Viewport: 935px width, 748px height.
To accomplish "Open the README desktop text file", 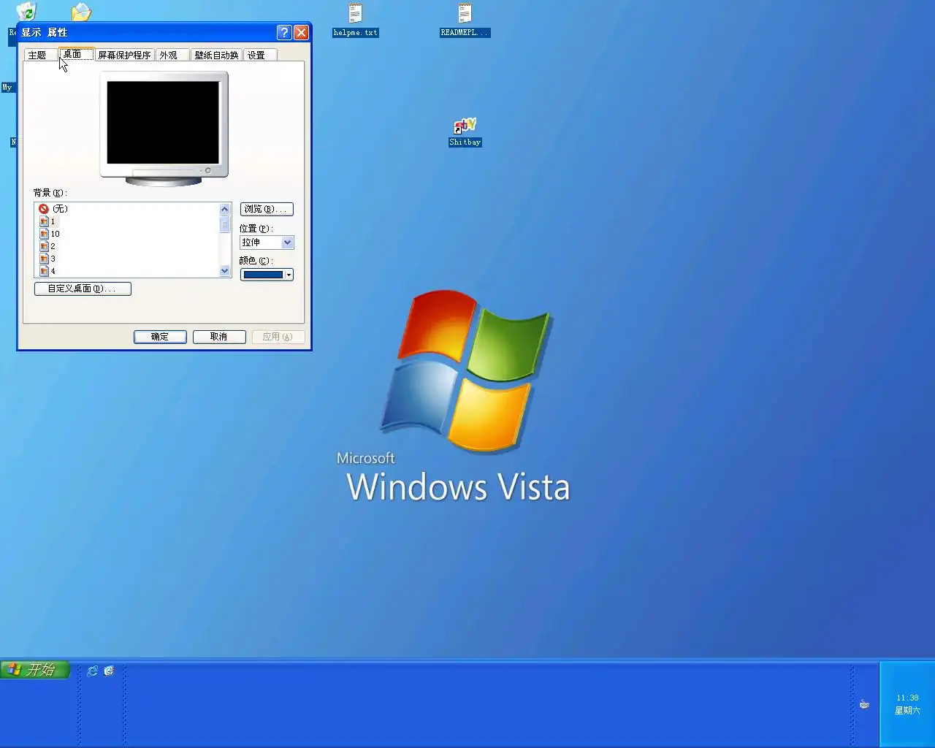I will click(465, 20).
